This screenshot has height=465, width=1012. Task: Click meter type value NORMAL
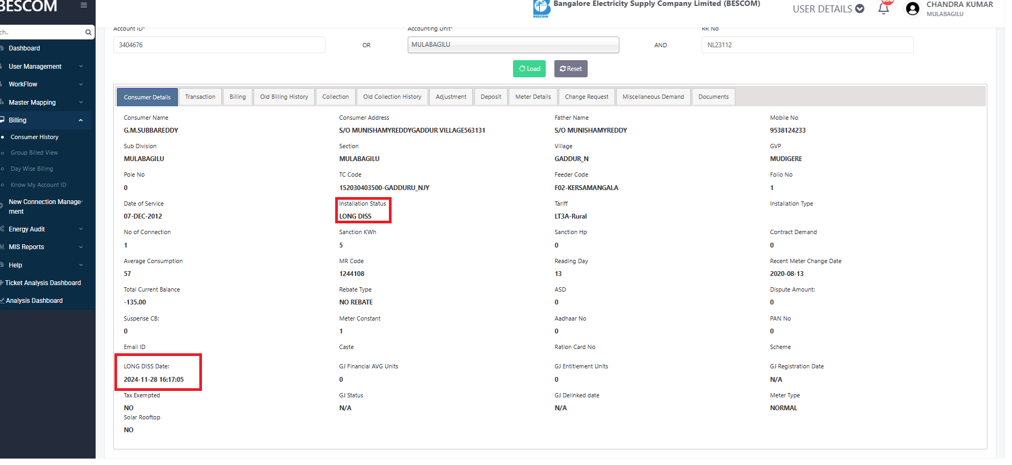783,408
